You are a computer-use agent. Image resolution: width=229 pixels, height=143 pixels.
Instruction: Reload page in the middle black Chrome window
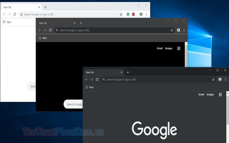50,30
